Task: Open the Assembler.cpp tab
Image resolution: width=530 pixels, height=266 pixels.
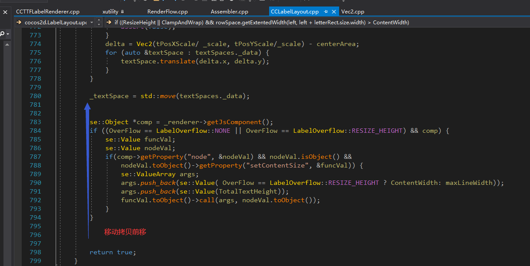Action: pos(229,12)
